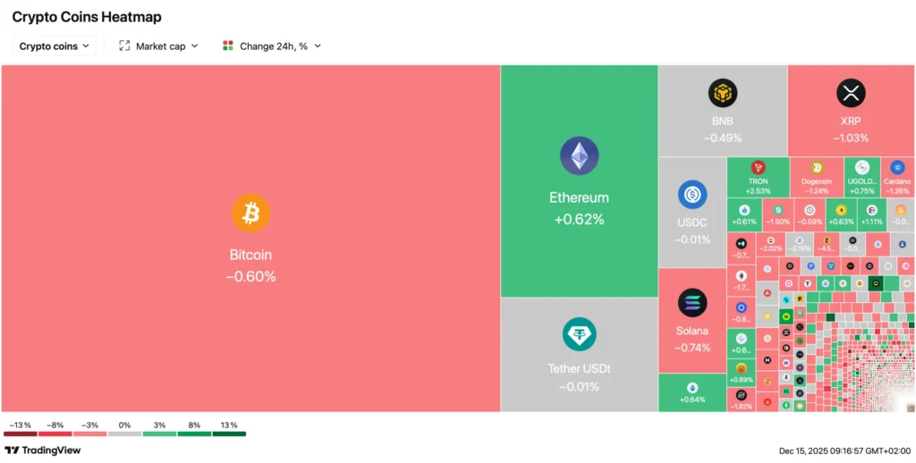Screen dimensions: 916x463
Task: Click the Bitcoin −0.60% change label
Action: click(x=250, y=277)
